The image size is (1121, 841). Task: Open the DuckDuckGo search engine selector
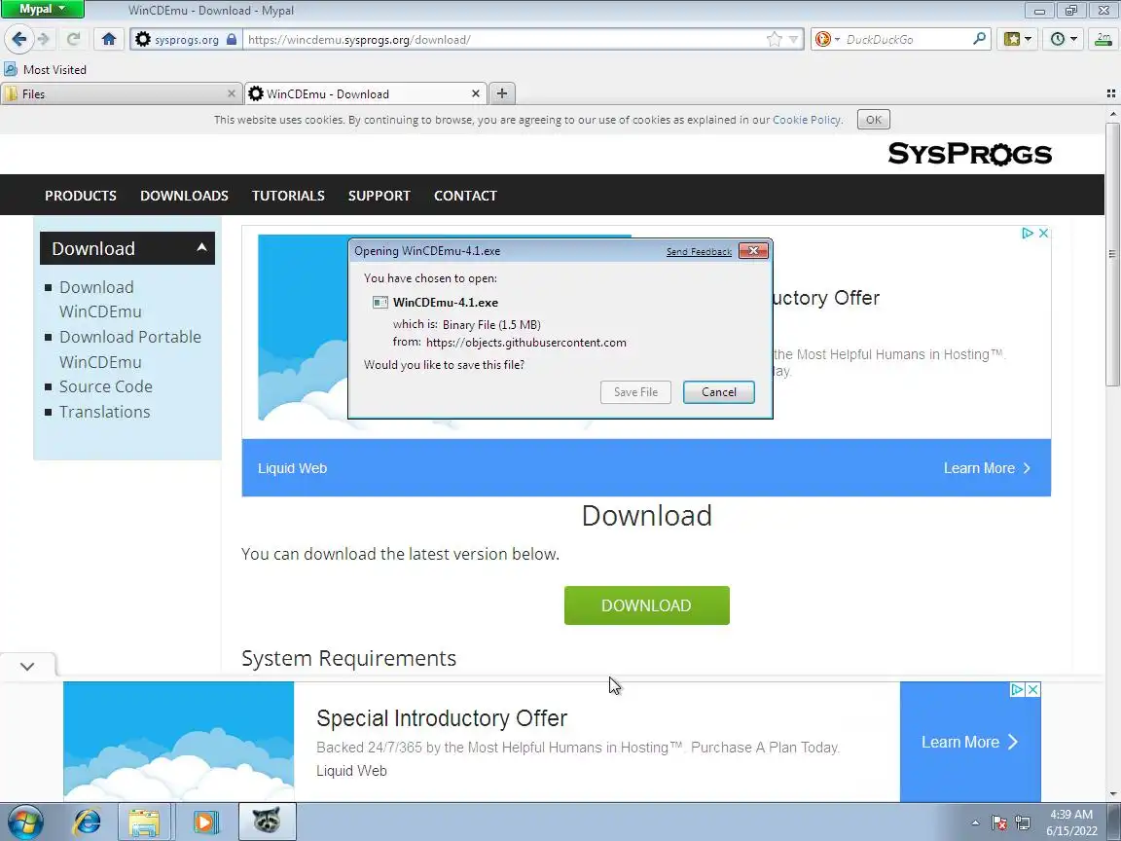(827, 39)
